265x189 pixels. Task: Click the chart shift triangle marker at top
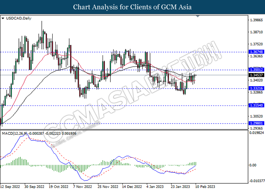tap(198, 16)
